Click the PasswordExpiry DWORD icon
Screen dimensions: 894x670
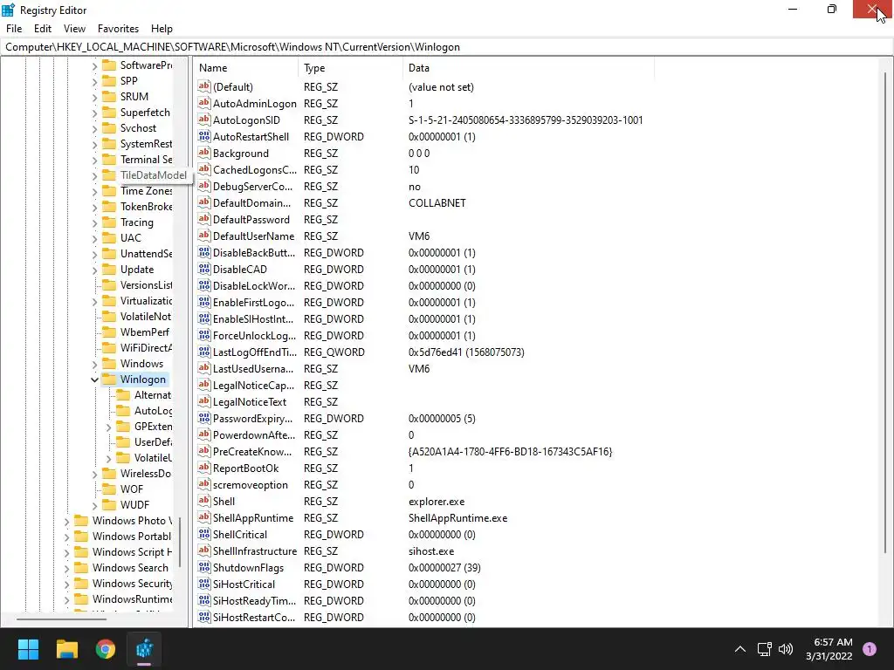click(x=204, y=418)
